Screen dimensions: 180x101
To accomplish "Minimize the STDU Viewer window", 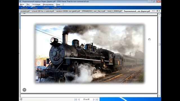I will point(149,1).
